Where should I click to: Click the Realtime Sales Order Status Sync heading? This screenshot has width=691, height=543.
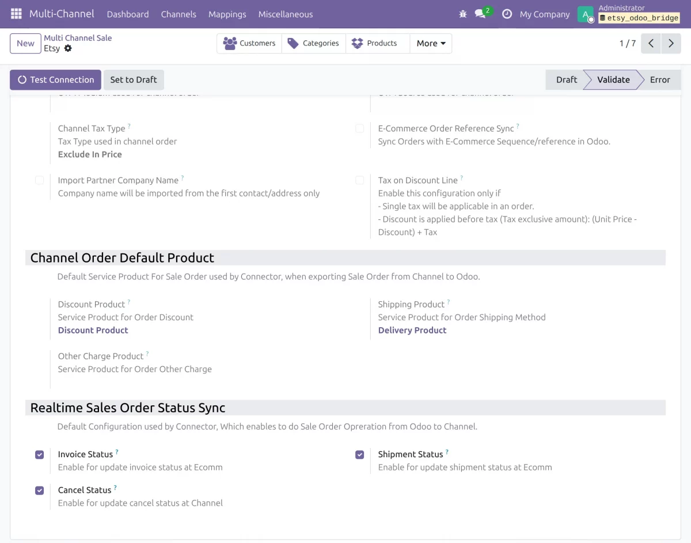click(128, 408)
